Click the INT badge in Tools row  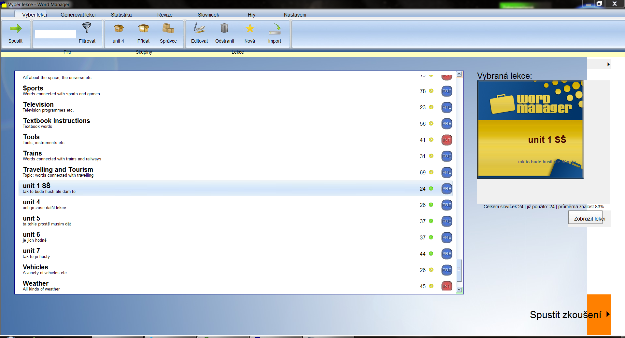tap(447, 140)
